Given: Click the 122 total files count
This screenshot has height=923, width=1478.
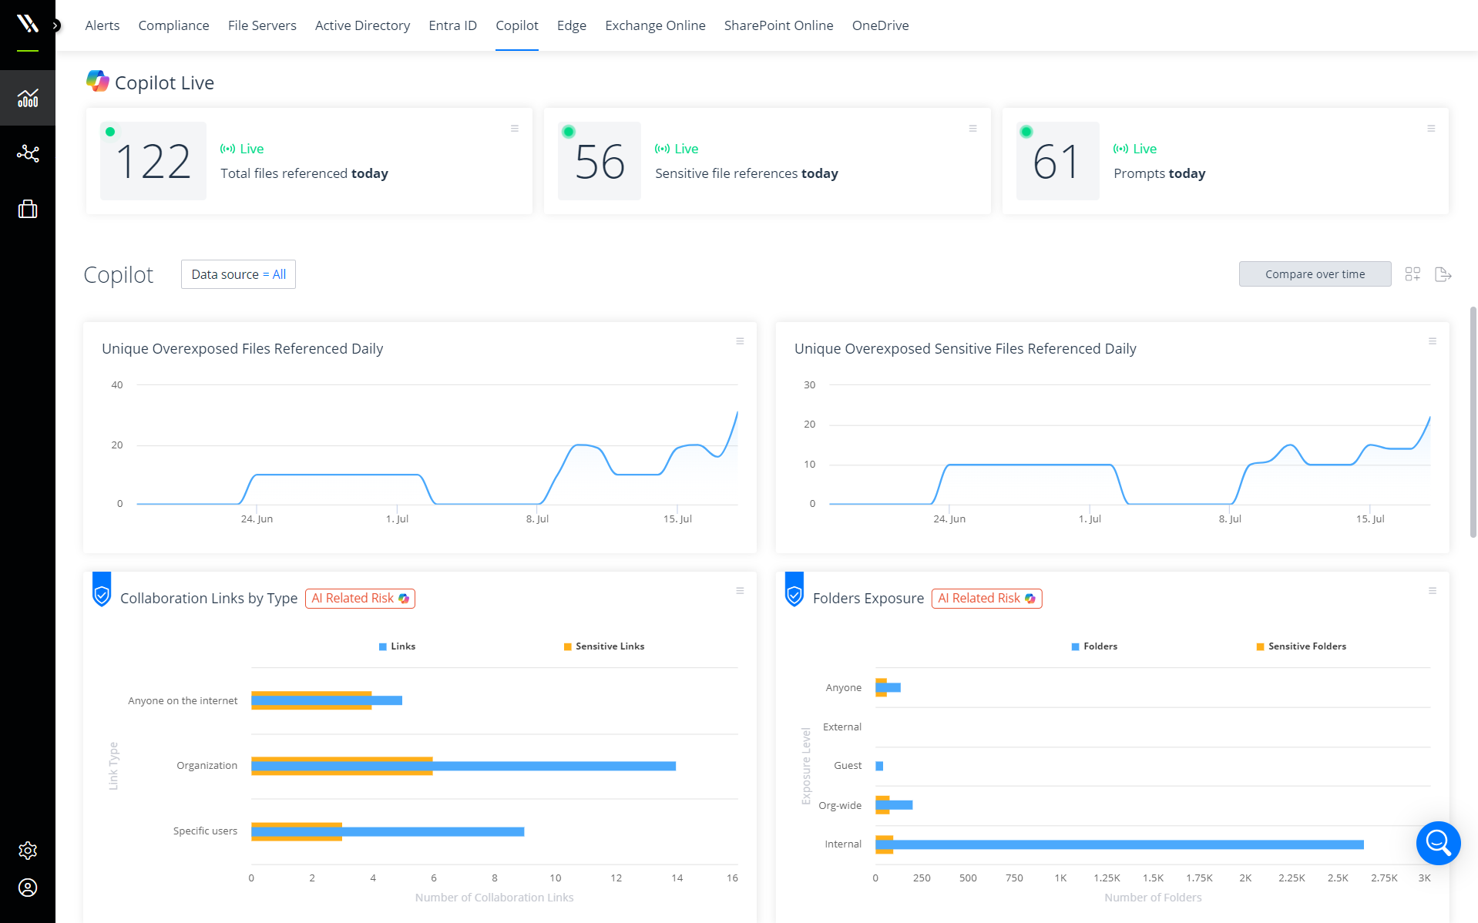Looking at the screenshot, I should 153,162.
